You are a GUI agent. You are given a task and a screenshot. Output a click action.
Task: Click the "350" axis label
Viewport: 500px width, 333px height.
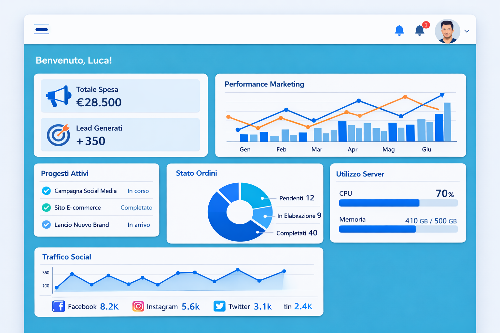click(x=46, y=273)
